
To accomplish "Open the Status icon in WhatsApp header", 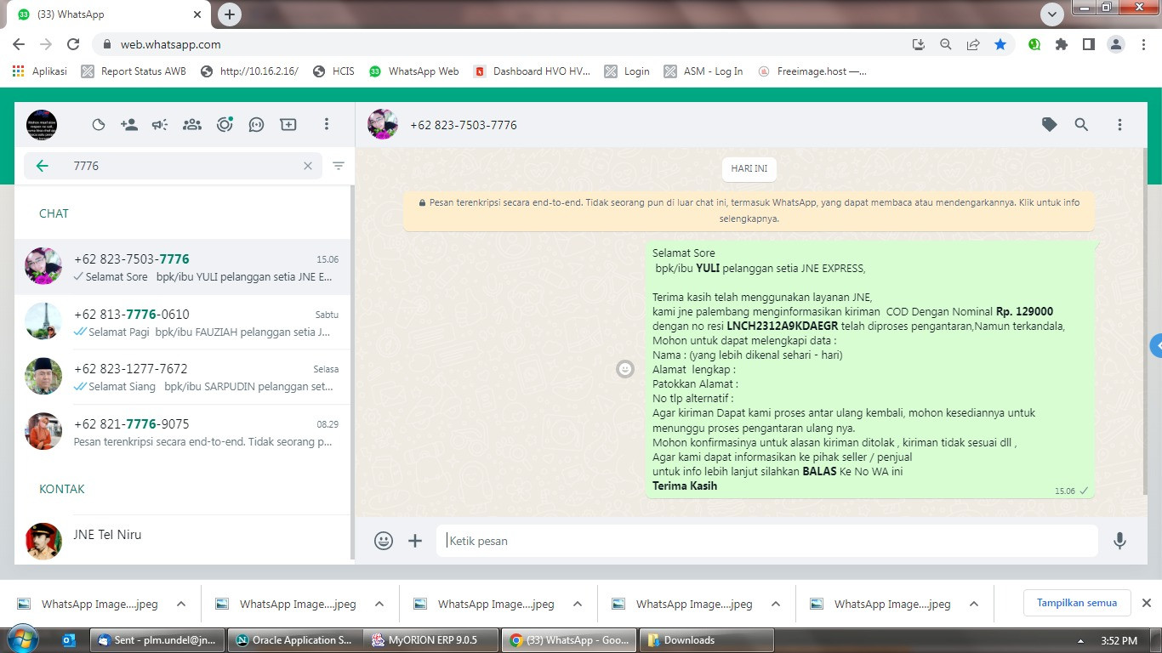I will tap(98, 125).
